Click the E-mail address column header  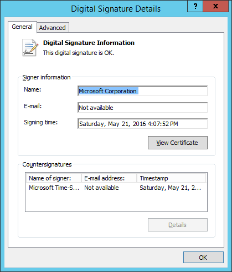(109, 178)
